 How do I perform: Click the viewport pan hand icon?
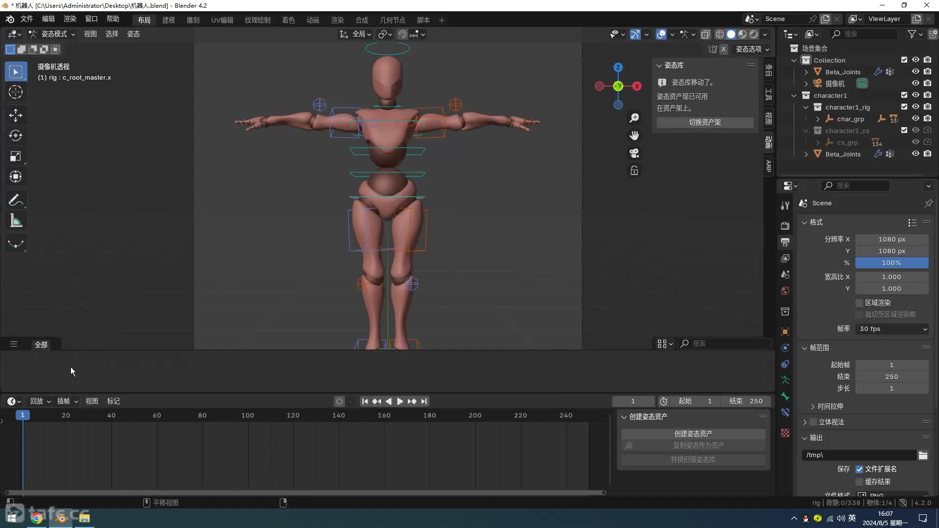coord(634,135)
